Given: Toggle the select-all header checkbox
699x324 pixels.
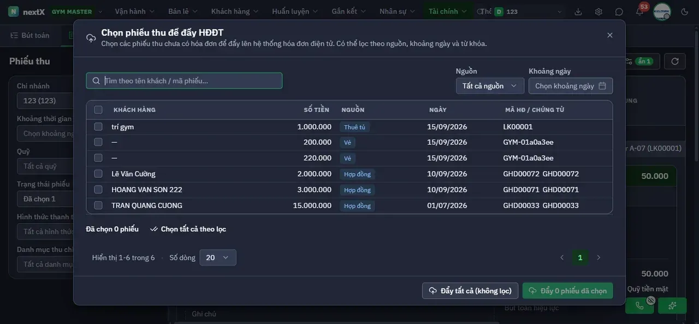Looking at the screenshot, I should pyautogui.click(x=98, y=110).
